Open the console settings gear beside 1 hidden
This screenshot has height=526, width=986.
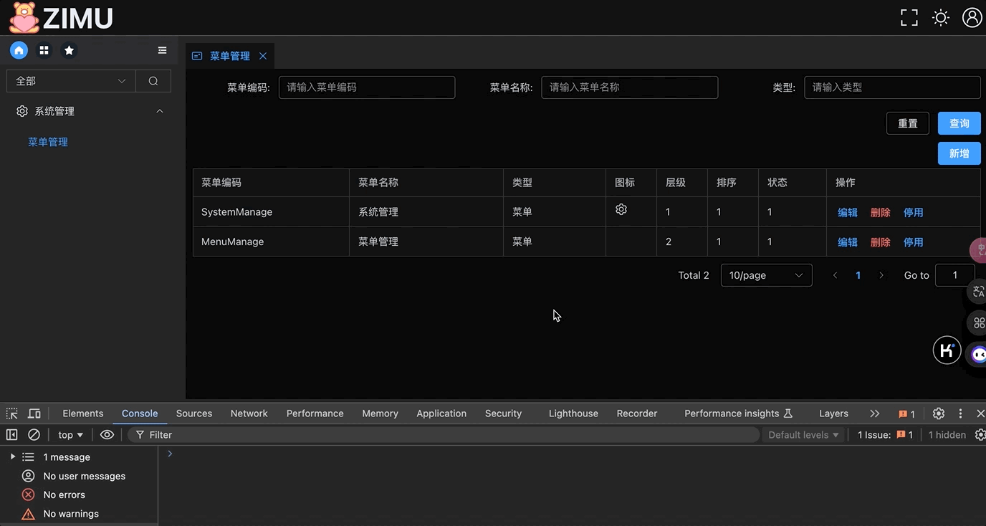point(980,435)
